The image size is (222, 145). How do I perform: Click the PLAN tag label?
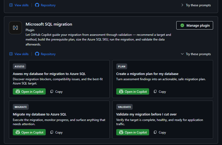click(x=122, y=66)
